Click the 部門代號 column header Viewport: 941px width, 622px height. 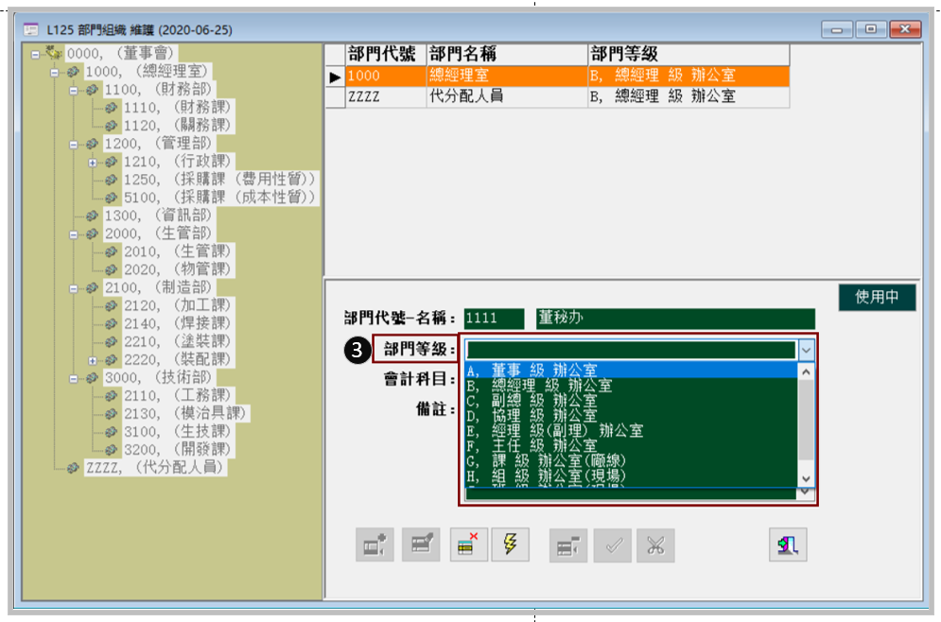coord(386,55)
